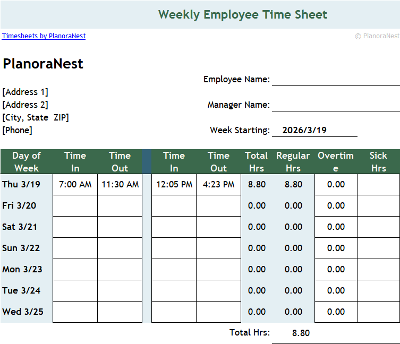Open the Timesheets by PlanoraNest link
Screen dimensions: 400x344
44,36
